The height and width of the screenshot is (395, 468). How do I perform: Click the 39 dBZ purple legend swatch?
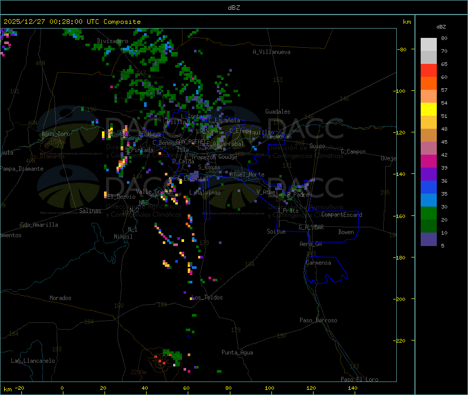(428, 174)
